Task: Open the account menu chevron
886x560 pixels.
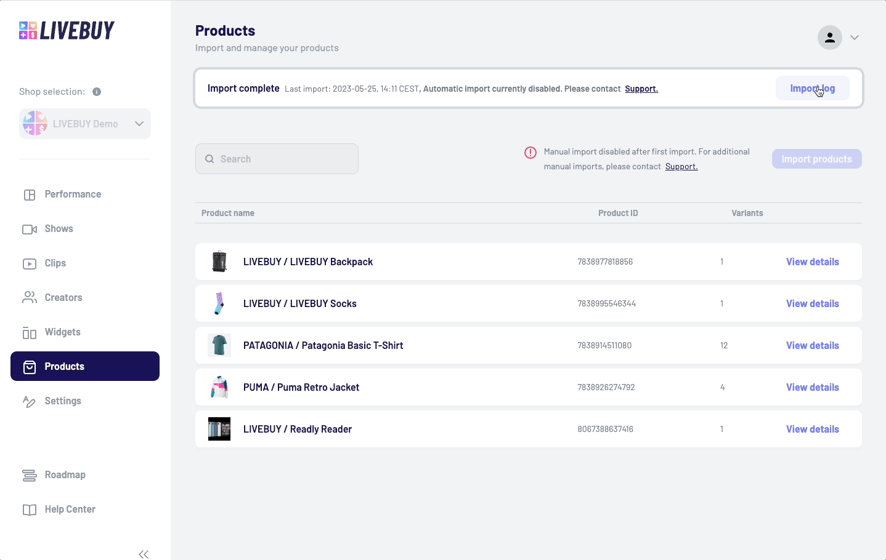Action: (855, 38)
